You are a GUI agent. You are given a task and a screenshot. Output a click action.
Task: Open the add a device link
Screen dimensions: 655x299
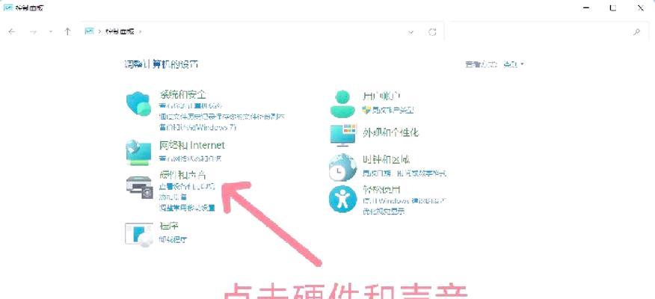(173, 197)
